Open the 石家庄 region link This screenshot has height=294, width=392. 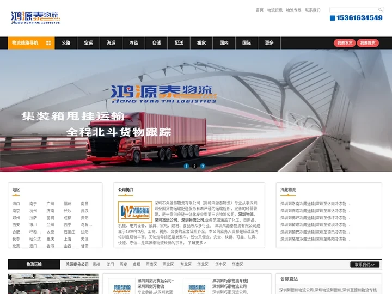pos(69,232)
